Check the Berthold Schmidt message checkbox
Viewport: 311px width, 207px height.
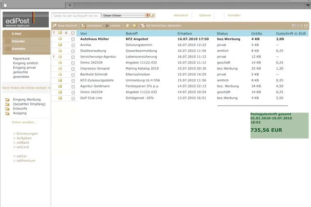73,75
